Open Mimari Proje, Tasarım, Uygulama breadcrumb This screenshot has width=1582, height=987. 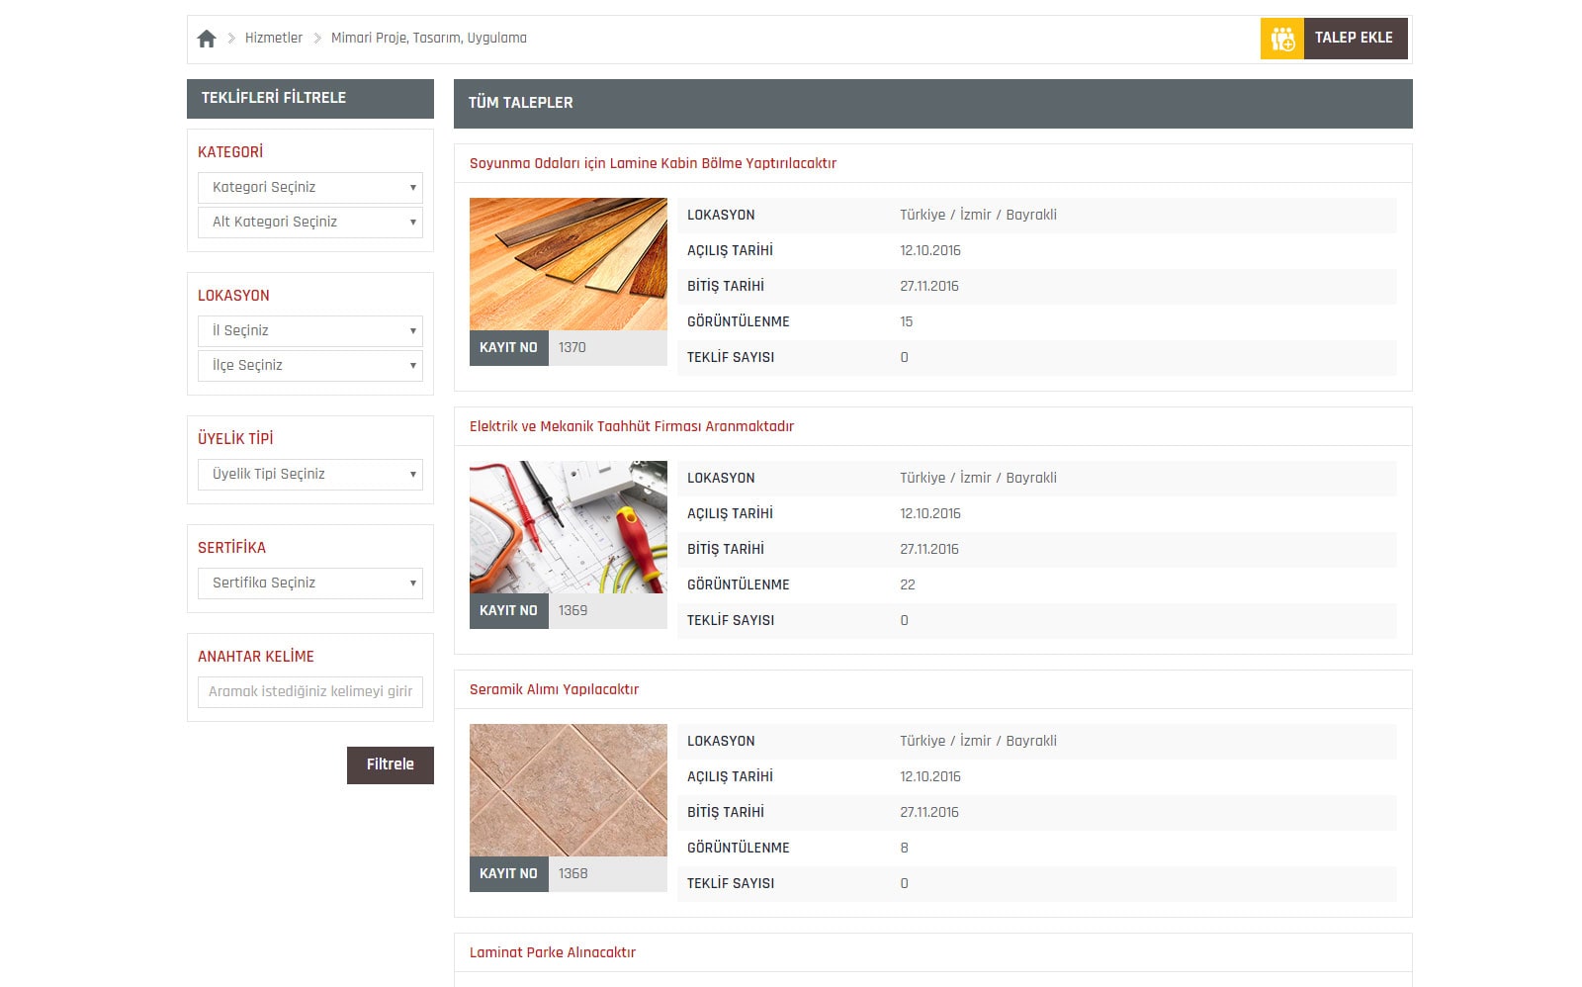[x=428, y=39]
